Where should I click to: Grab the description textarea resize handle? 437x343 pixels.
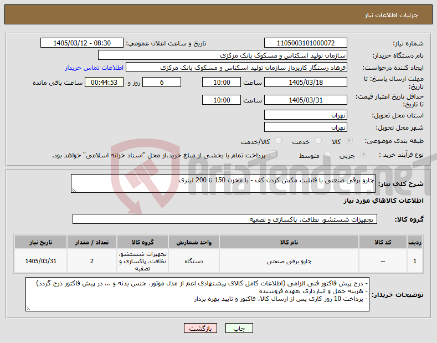[74, 190]
